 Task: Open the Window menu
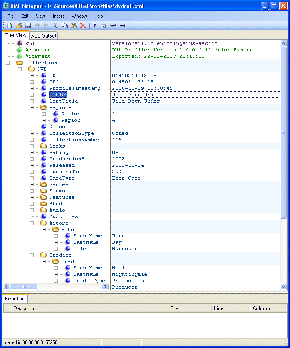click(x=79, y=16)
